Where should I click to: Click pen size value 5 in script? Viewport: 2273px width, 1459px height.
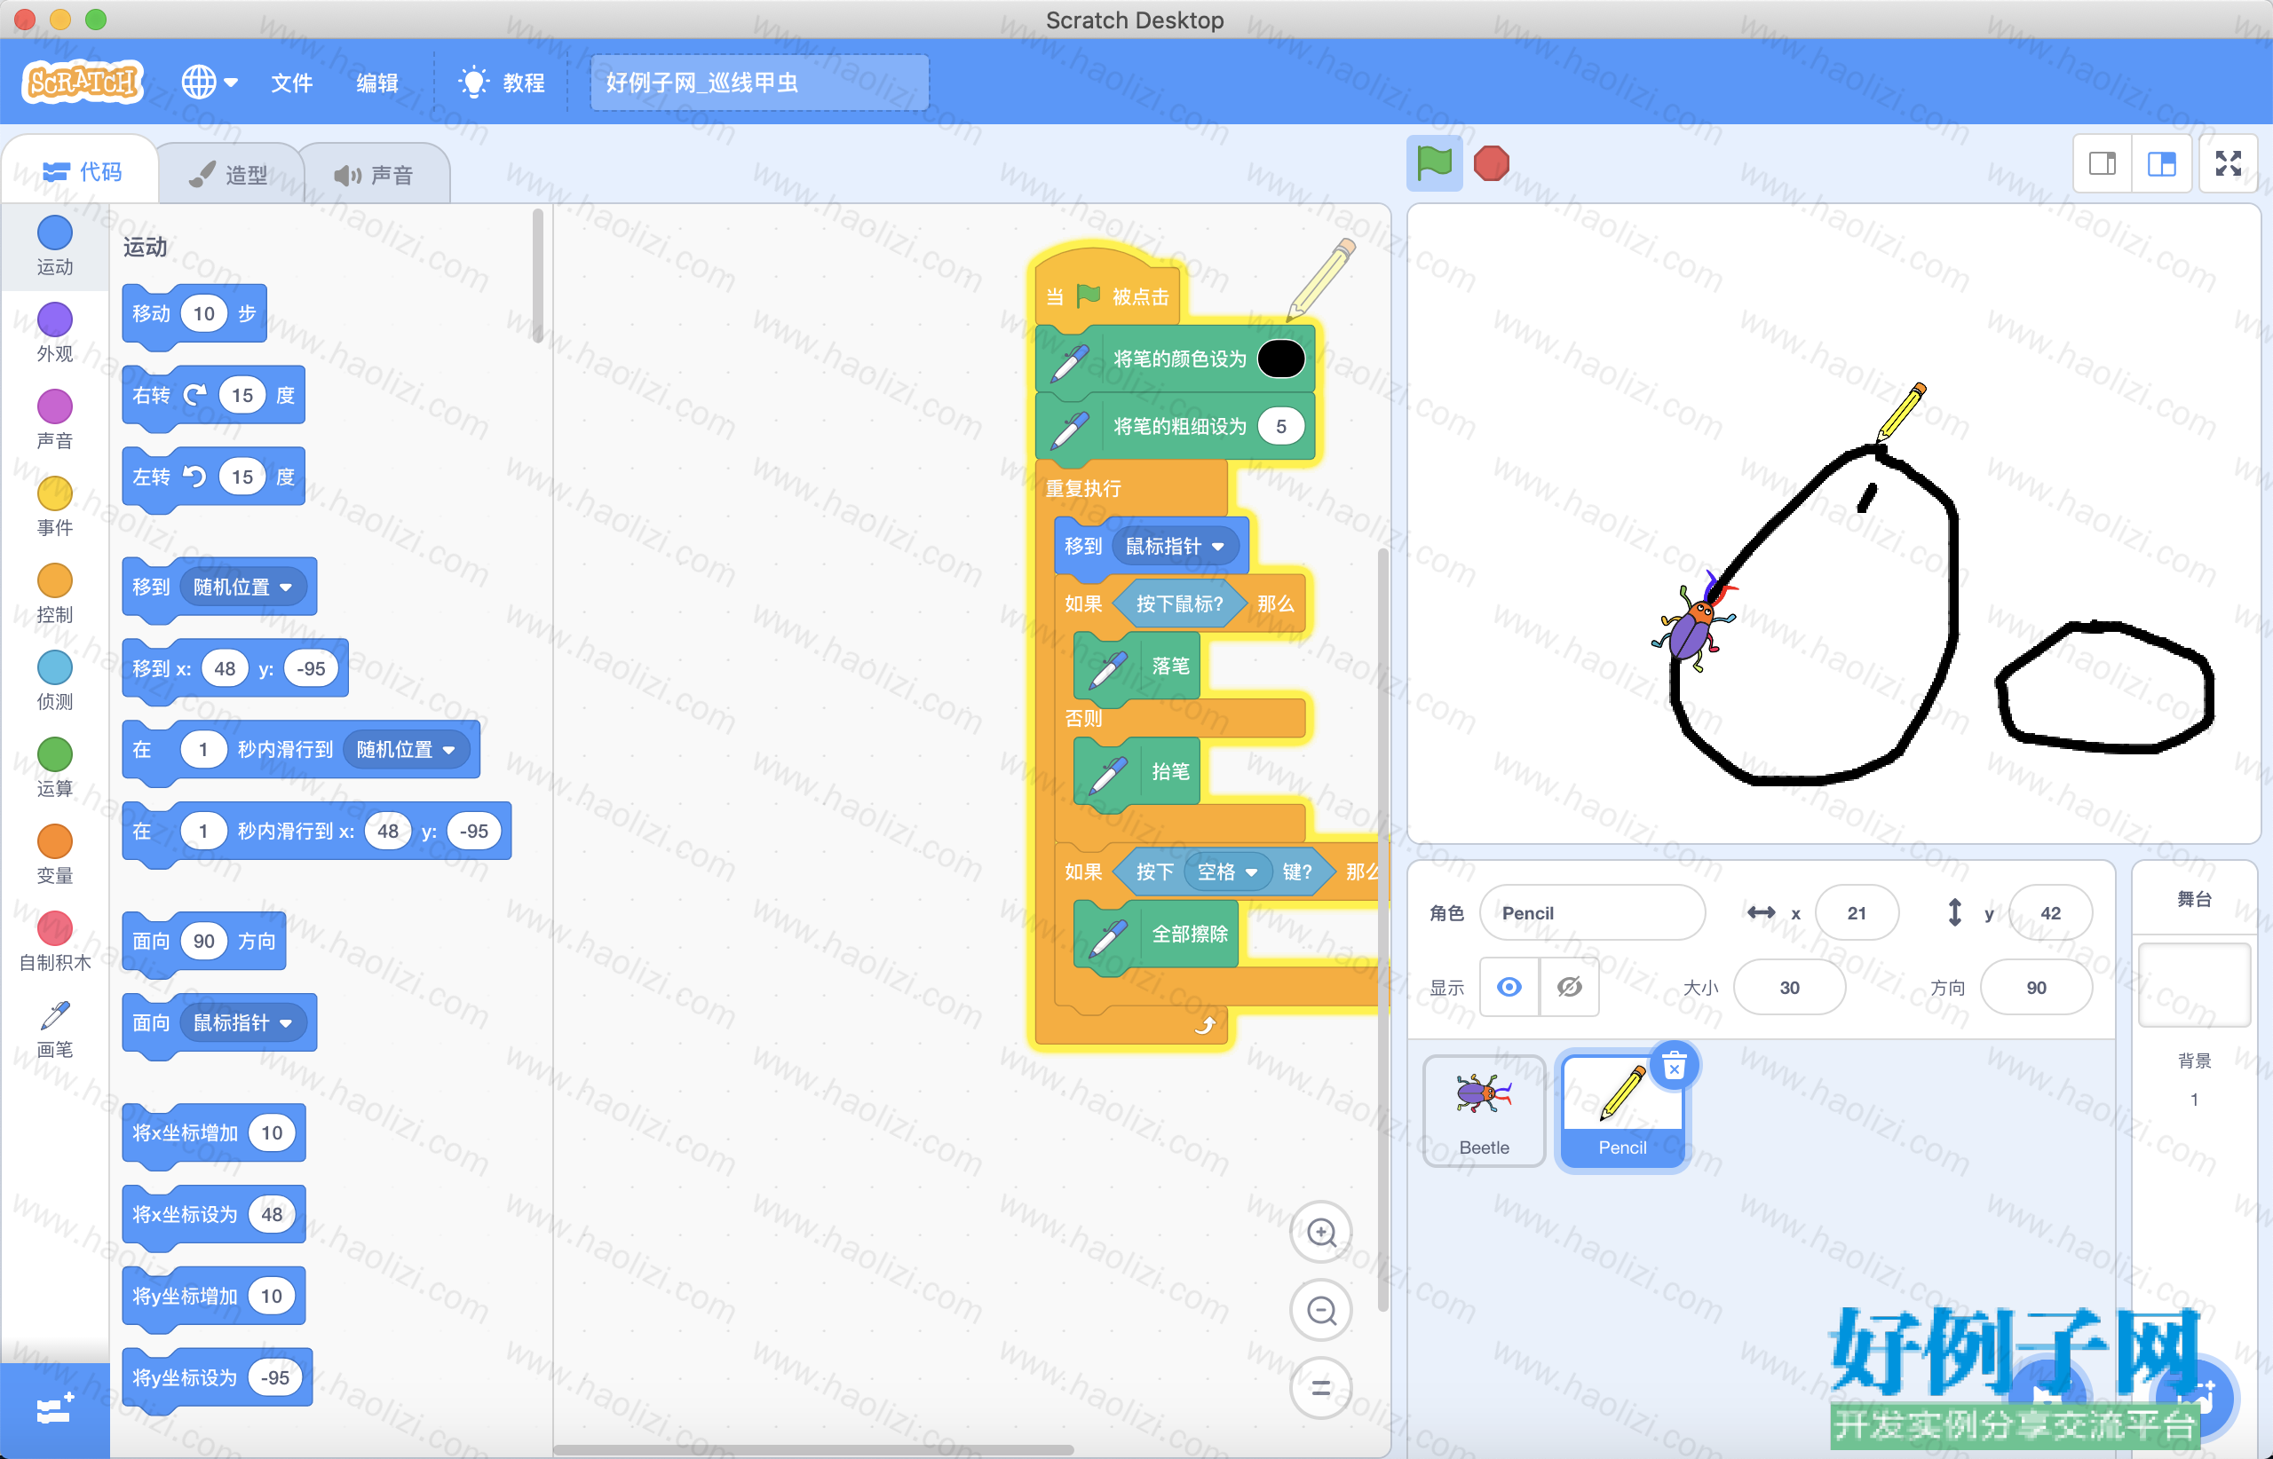coord(1280,426)
